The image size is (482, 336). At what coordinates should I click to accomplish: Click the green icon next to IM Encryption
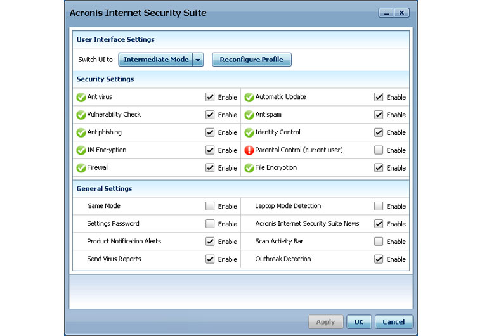[x=81, y=150]
